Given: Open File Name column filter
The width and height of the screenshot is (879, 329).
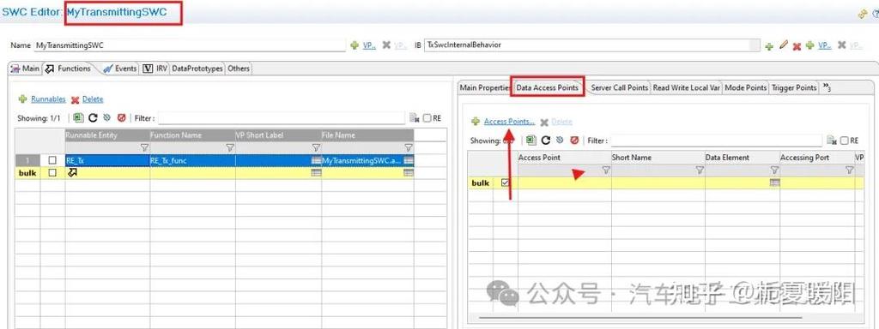Looking at the screenshot, I should tap(408, 148).
